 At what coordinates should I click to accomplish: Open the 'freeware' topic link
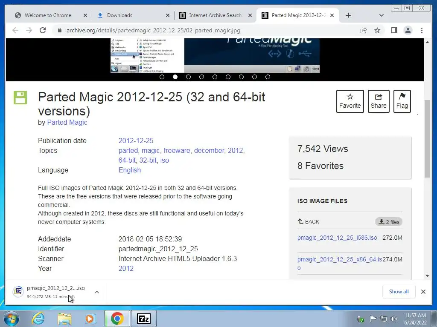pos(177,150)
